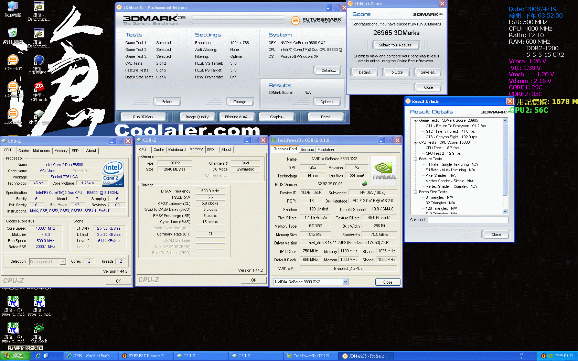Collapse the CPU Tests tree node
578x361 pixels.
tap(416, 142)
